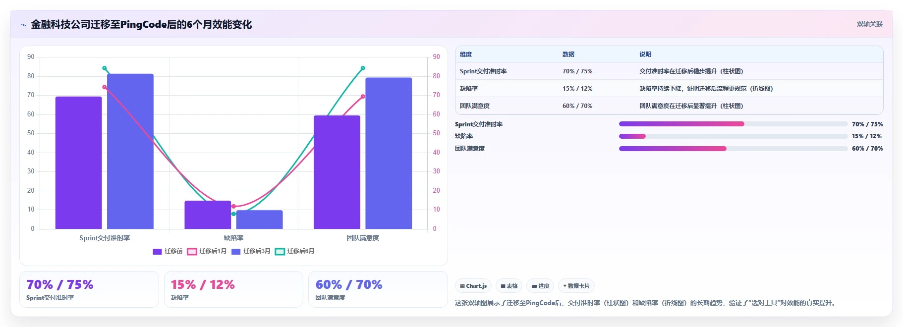Select the 70% / 75% stat card
Image resolution: width=903 pixels, height=327 pixels.
click(x=89, y=289)
